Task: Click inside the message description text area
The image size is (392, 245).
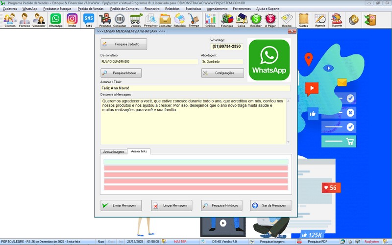Action: (x=193, y=121)
